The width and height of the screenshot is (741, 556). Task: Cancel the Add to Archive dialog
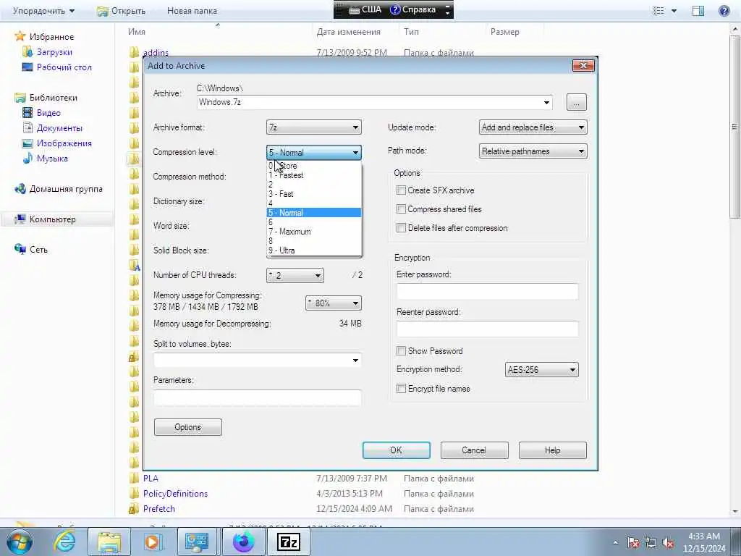(x=474, y=450)
